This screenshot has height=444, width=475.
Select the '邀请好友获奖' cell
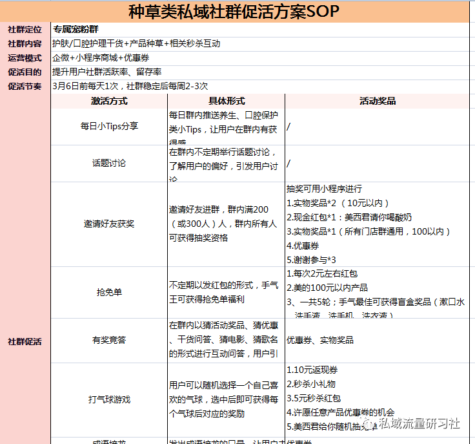[x=109, y=224]
